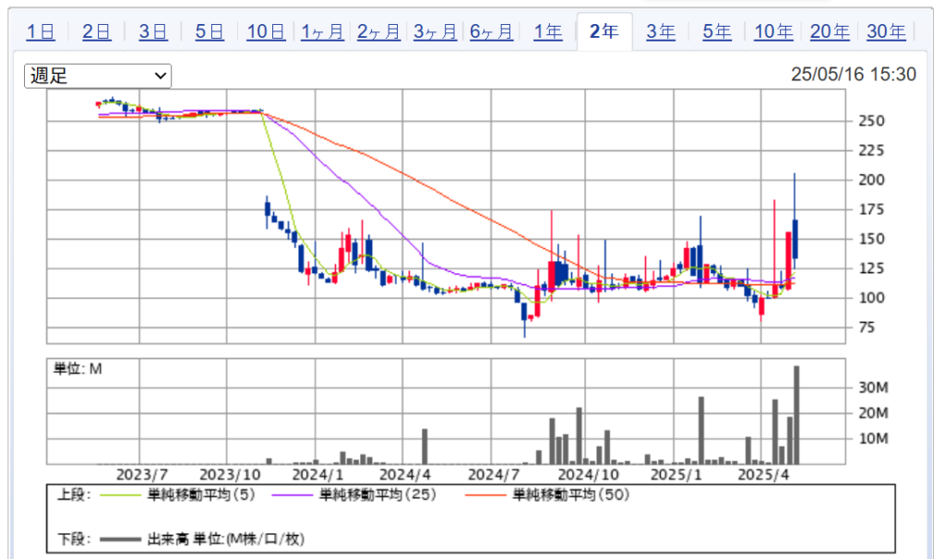The height and width of the screenshot is (559, 945).
Task: Click the green moving average legend swatch
Action: click(x=120, y=495)
